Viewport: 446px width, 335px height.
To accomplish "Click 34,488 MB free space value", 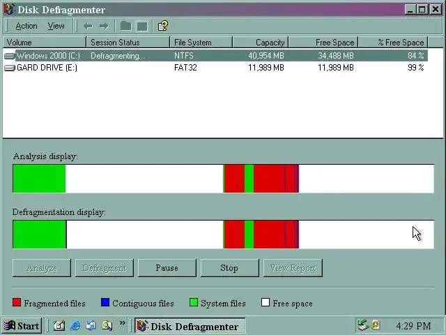I will [x=336, y=56].
